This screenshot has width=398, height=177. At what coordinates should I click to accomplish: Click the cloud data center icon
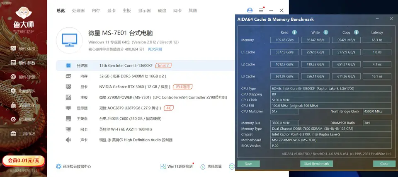(x=58, y=166)
